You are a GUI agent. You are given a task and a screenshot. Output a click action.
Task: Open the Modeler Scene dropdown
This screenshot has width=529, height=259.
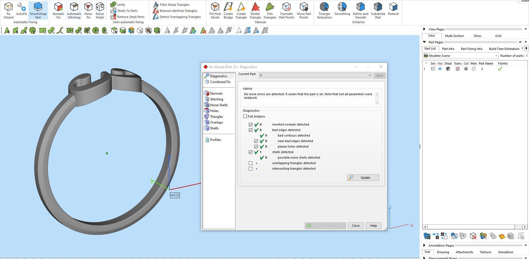(x=461, y=56)
